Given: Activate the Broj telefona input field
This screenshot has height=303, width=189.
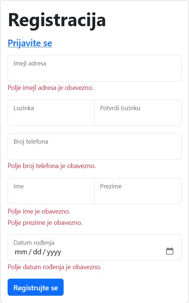Looking at the screenshot, I should click(x=94, y=146).
